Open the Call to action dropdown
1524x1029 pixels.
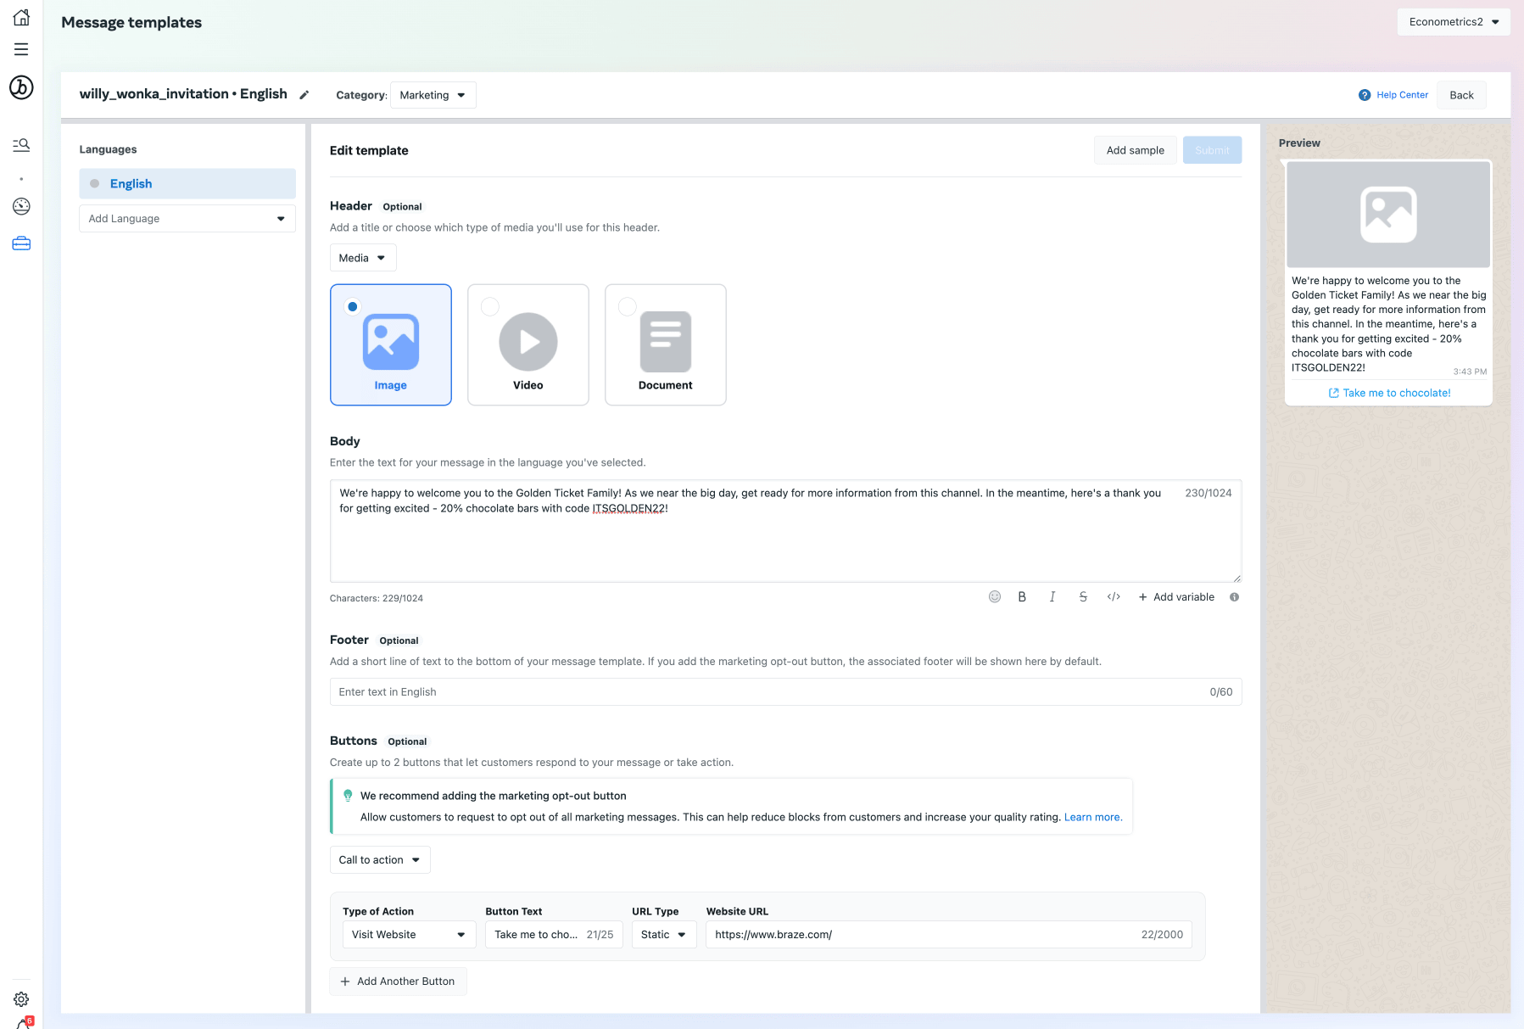tap(380, 860)
